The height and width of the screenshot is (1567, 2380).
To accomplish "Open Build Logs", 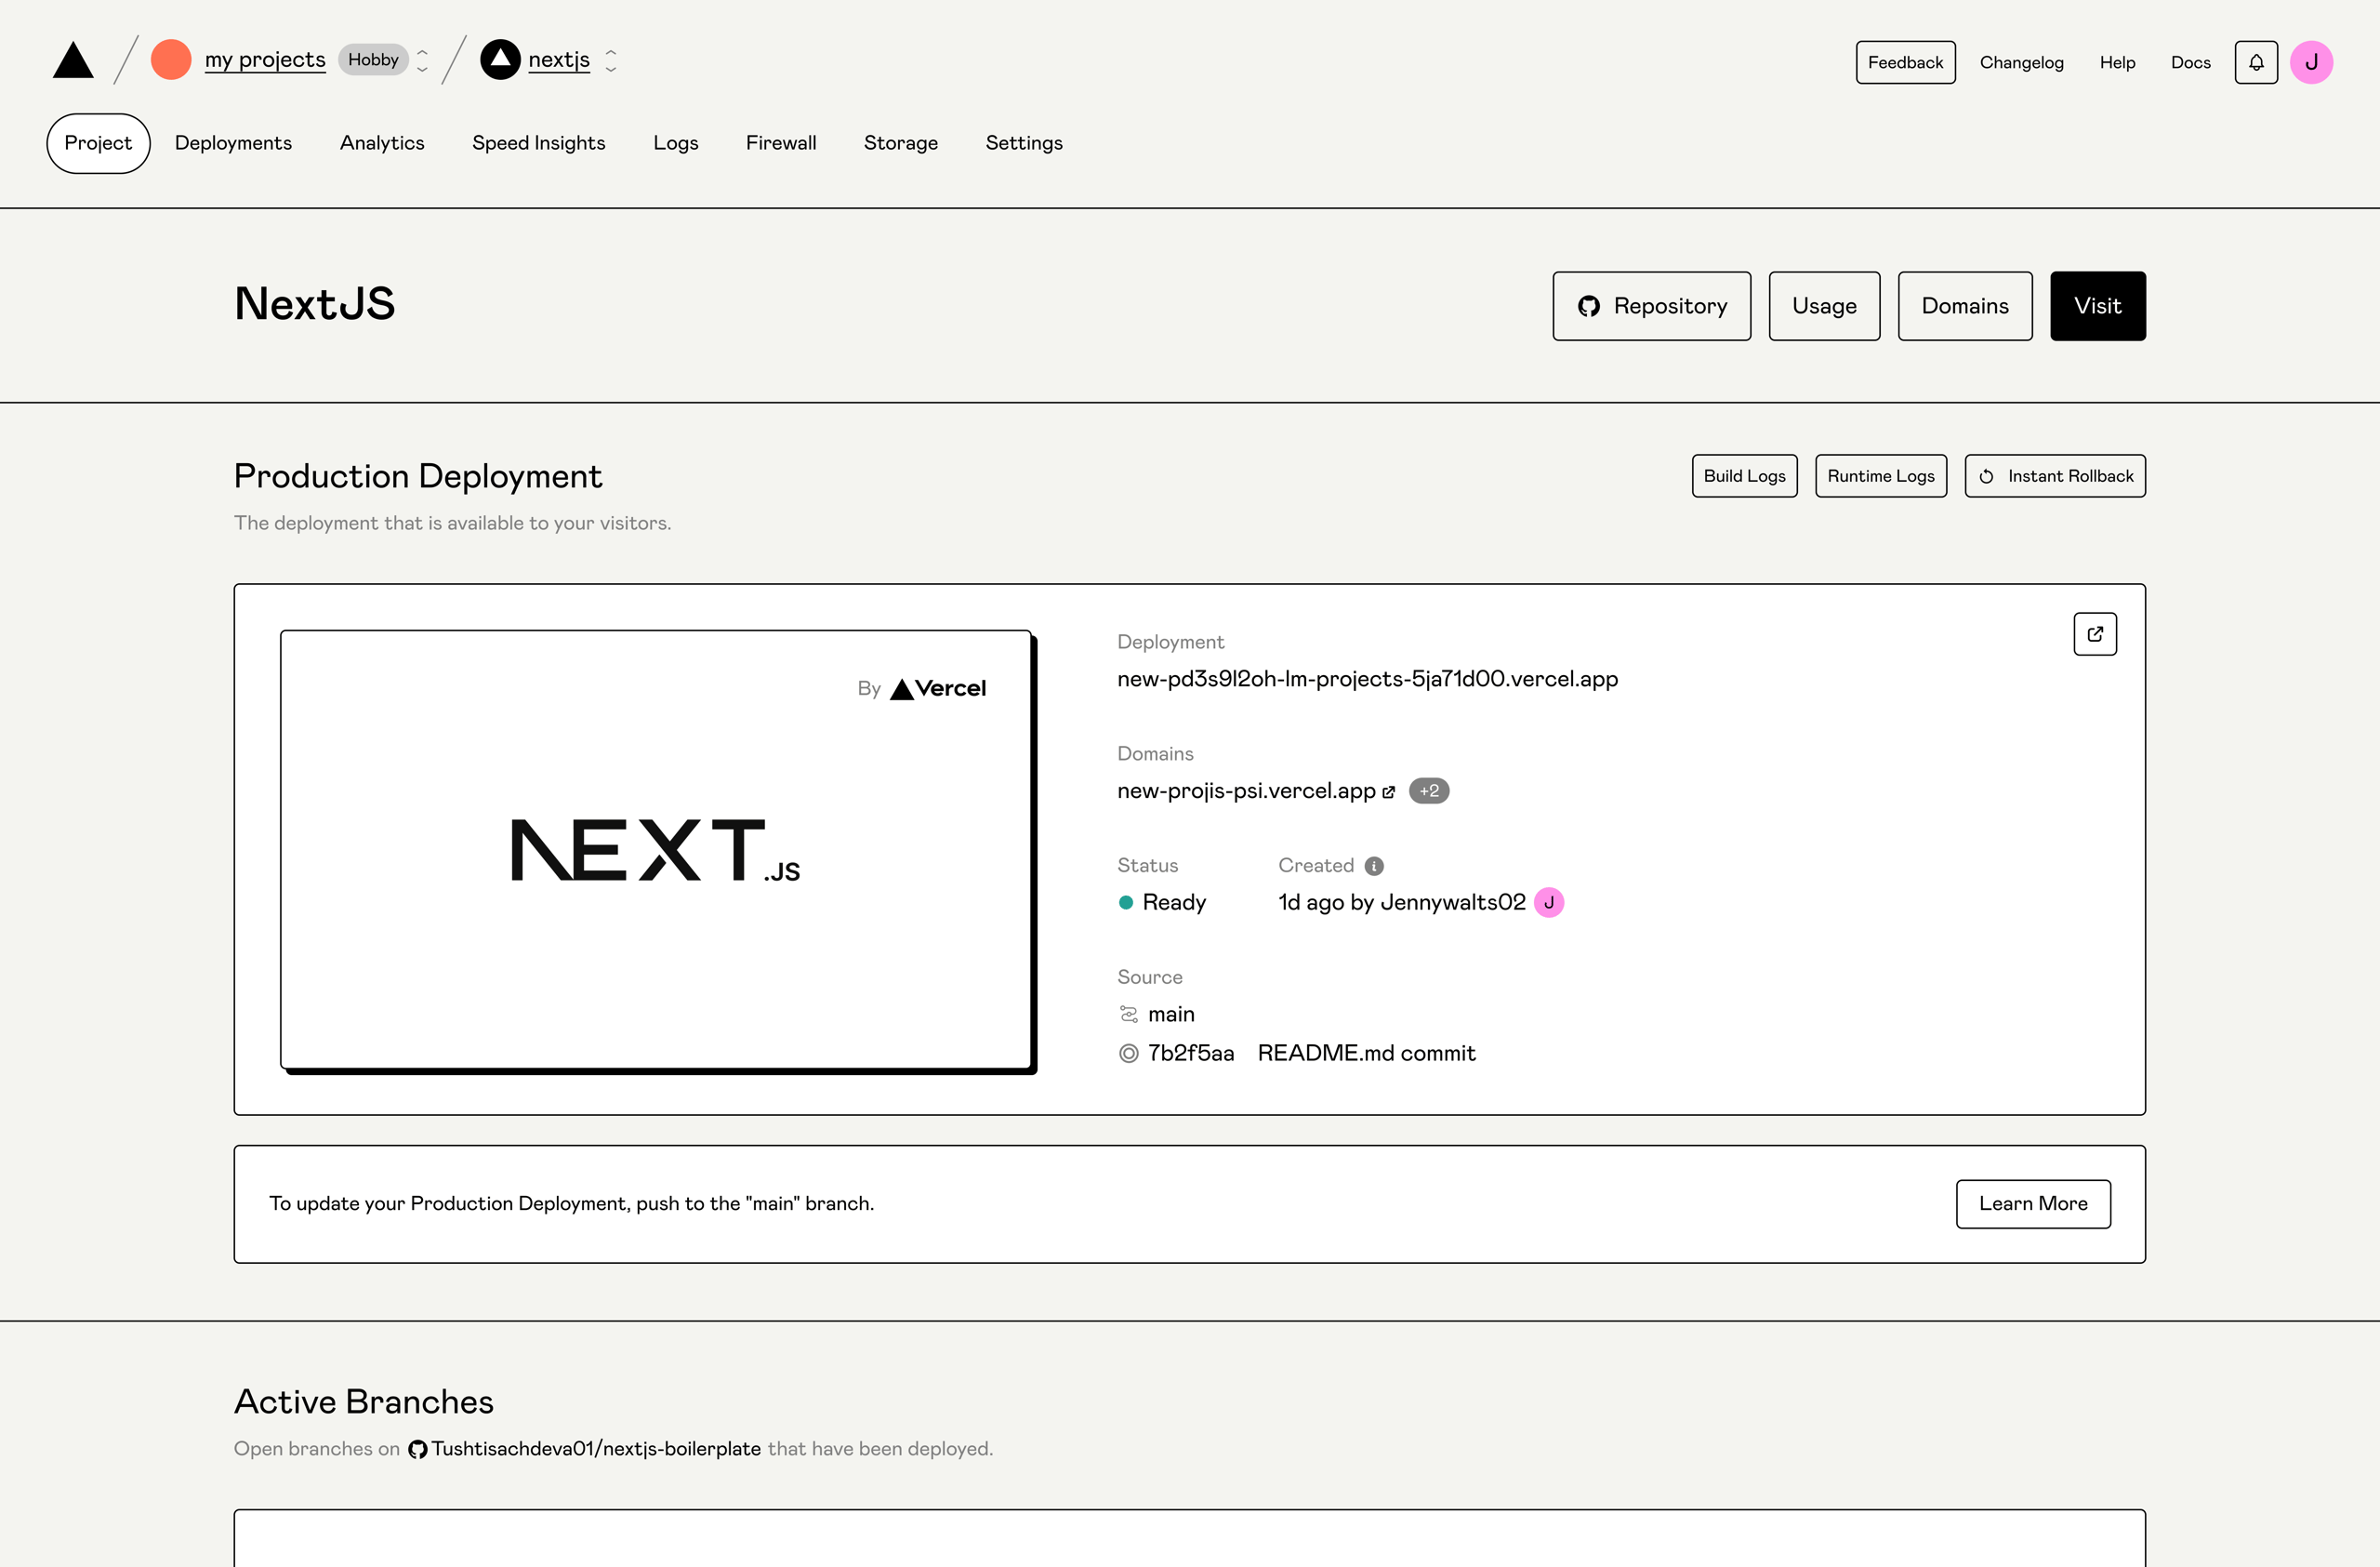I will tap(1744, 476).
